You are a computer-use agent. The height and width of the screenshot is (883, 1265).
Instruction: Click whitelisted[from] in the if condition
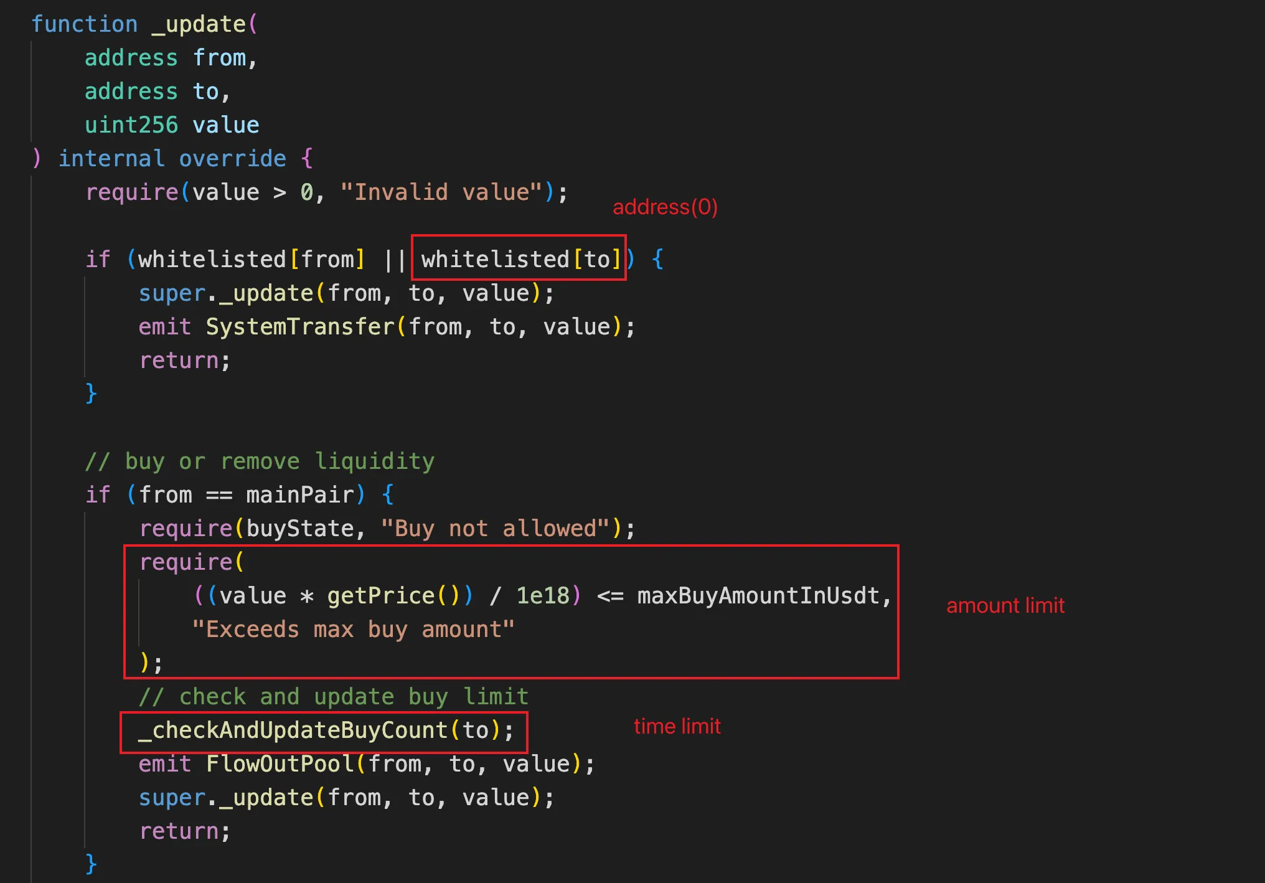coord(251,259)
